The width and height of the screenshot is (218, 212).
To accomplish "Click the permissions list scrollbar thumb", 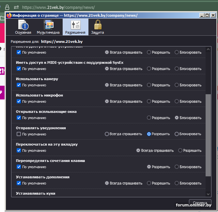I will [x=208, y=135].
